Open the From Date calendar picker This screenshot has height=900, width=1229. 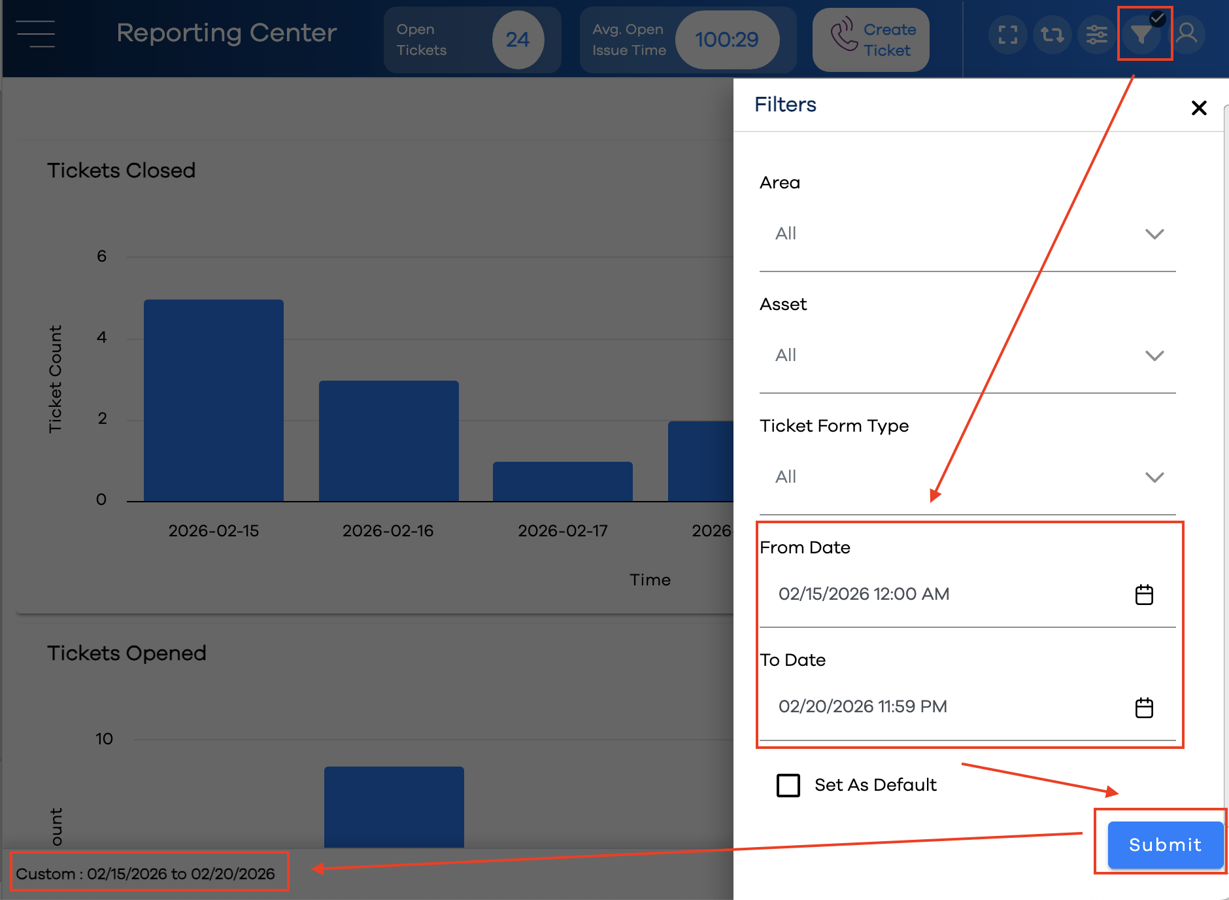pos(1144,595)
